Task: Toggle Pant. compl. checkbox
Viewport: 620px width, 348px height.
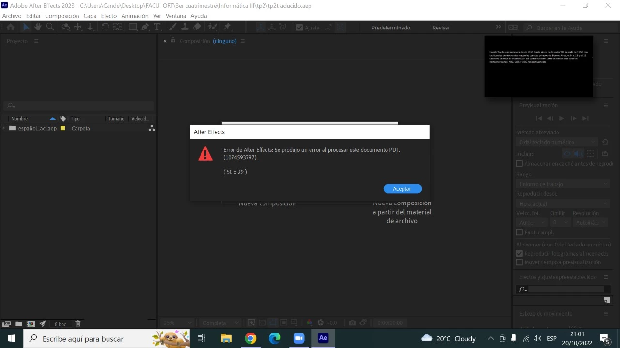Action: pos(519,232)
